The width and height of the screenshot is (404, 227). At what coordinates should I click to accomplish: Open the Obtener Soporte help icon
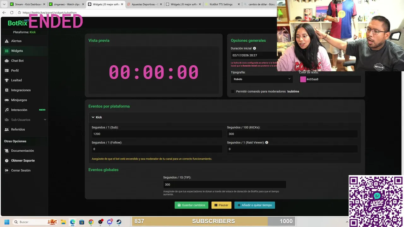[x=7, y=160]
